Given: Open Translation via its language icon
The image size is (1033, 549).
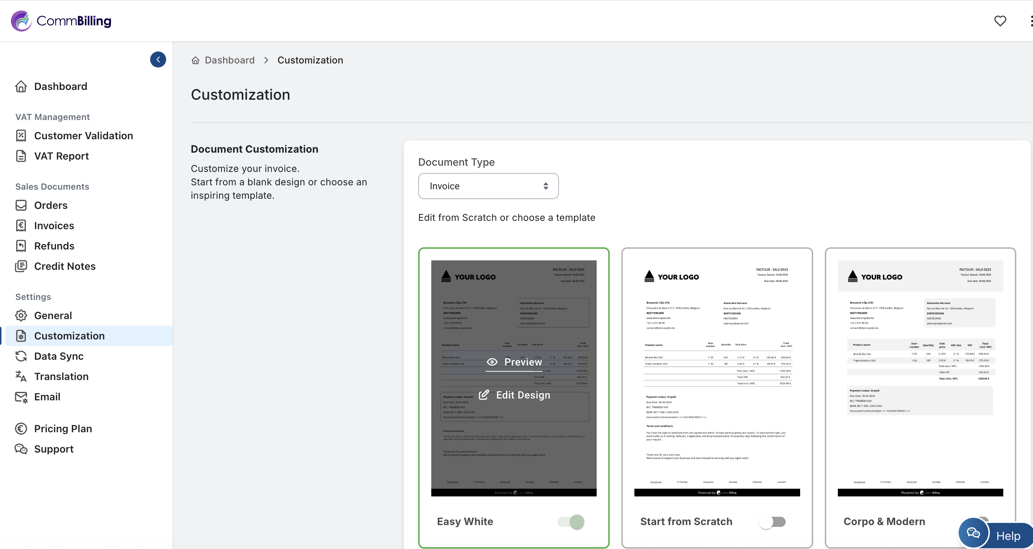Looking at the screenshot, I should [x=21, y=376].
